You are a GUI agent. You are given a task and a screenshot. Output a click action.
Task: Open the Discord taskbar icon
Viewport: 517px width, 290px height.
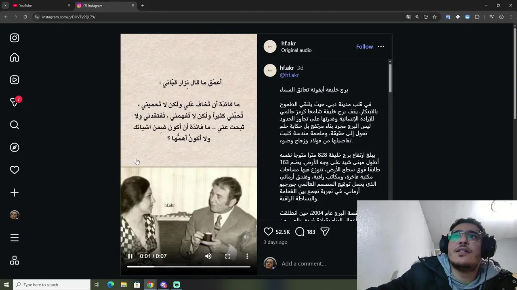[x=163, y=285]
